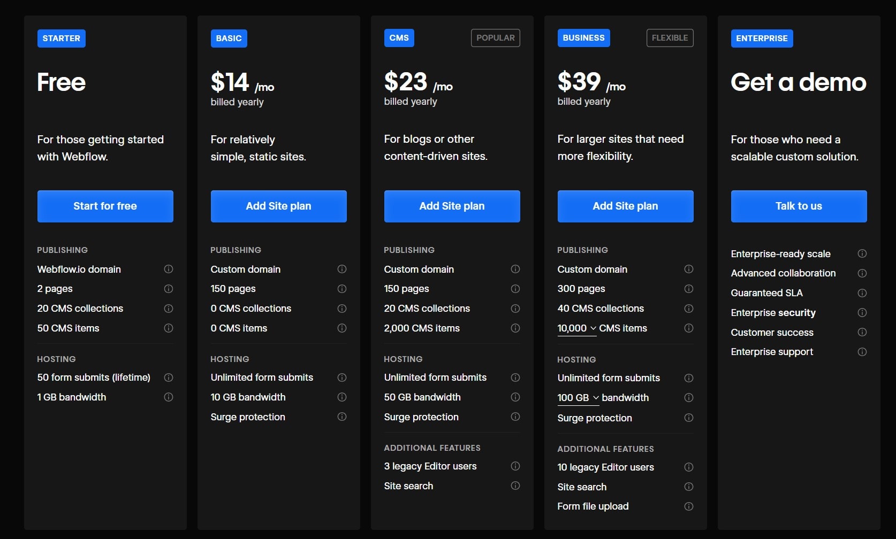The width and height of the screenshot is (896, 539).
Task: Click info icon beside 300 pages
Action: click(689, 289)
